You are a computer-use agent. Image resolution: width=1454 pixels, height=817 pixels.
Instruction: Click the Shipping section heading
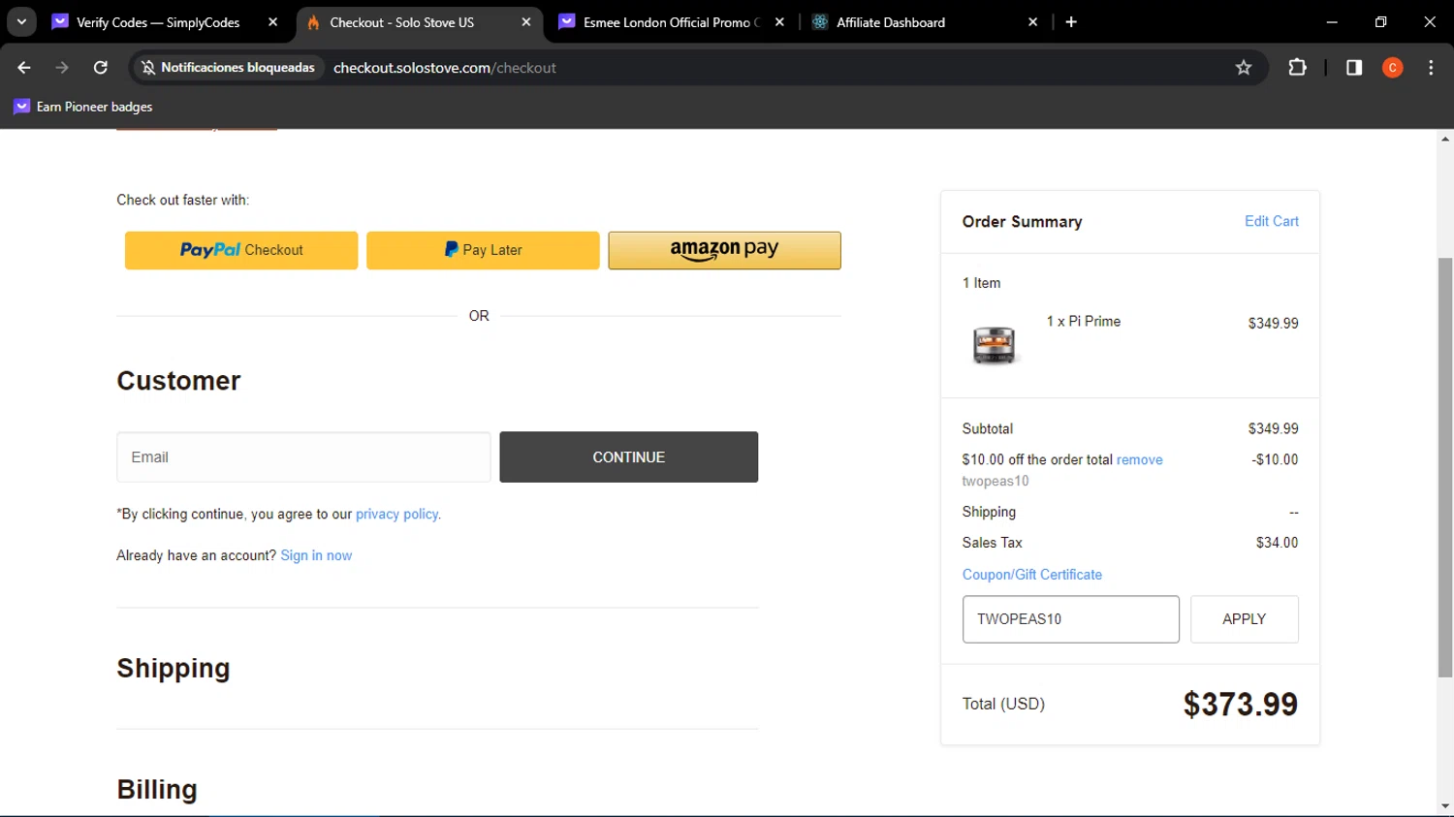(174, 669)
